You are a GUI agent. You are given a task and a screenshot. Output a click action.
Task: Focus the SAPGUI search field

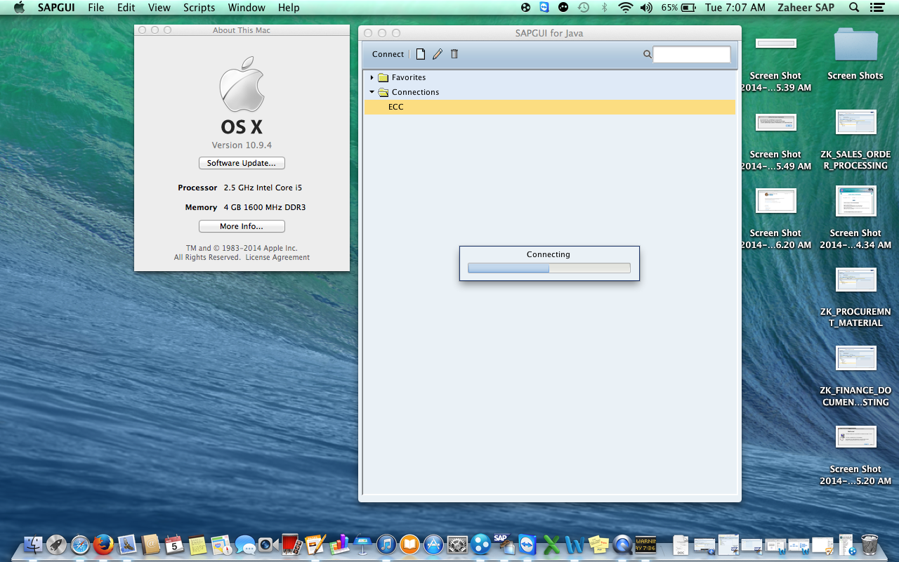point(692,54)
